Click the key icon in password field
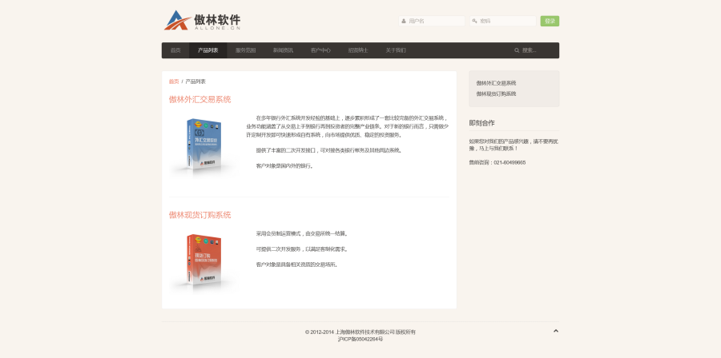The image size is (721, 358). pos(474,21)
